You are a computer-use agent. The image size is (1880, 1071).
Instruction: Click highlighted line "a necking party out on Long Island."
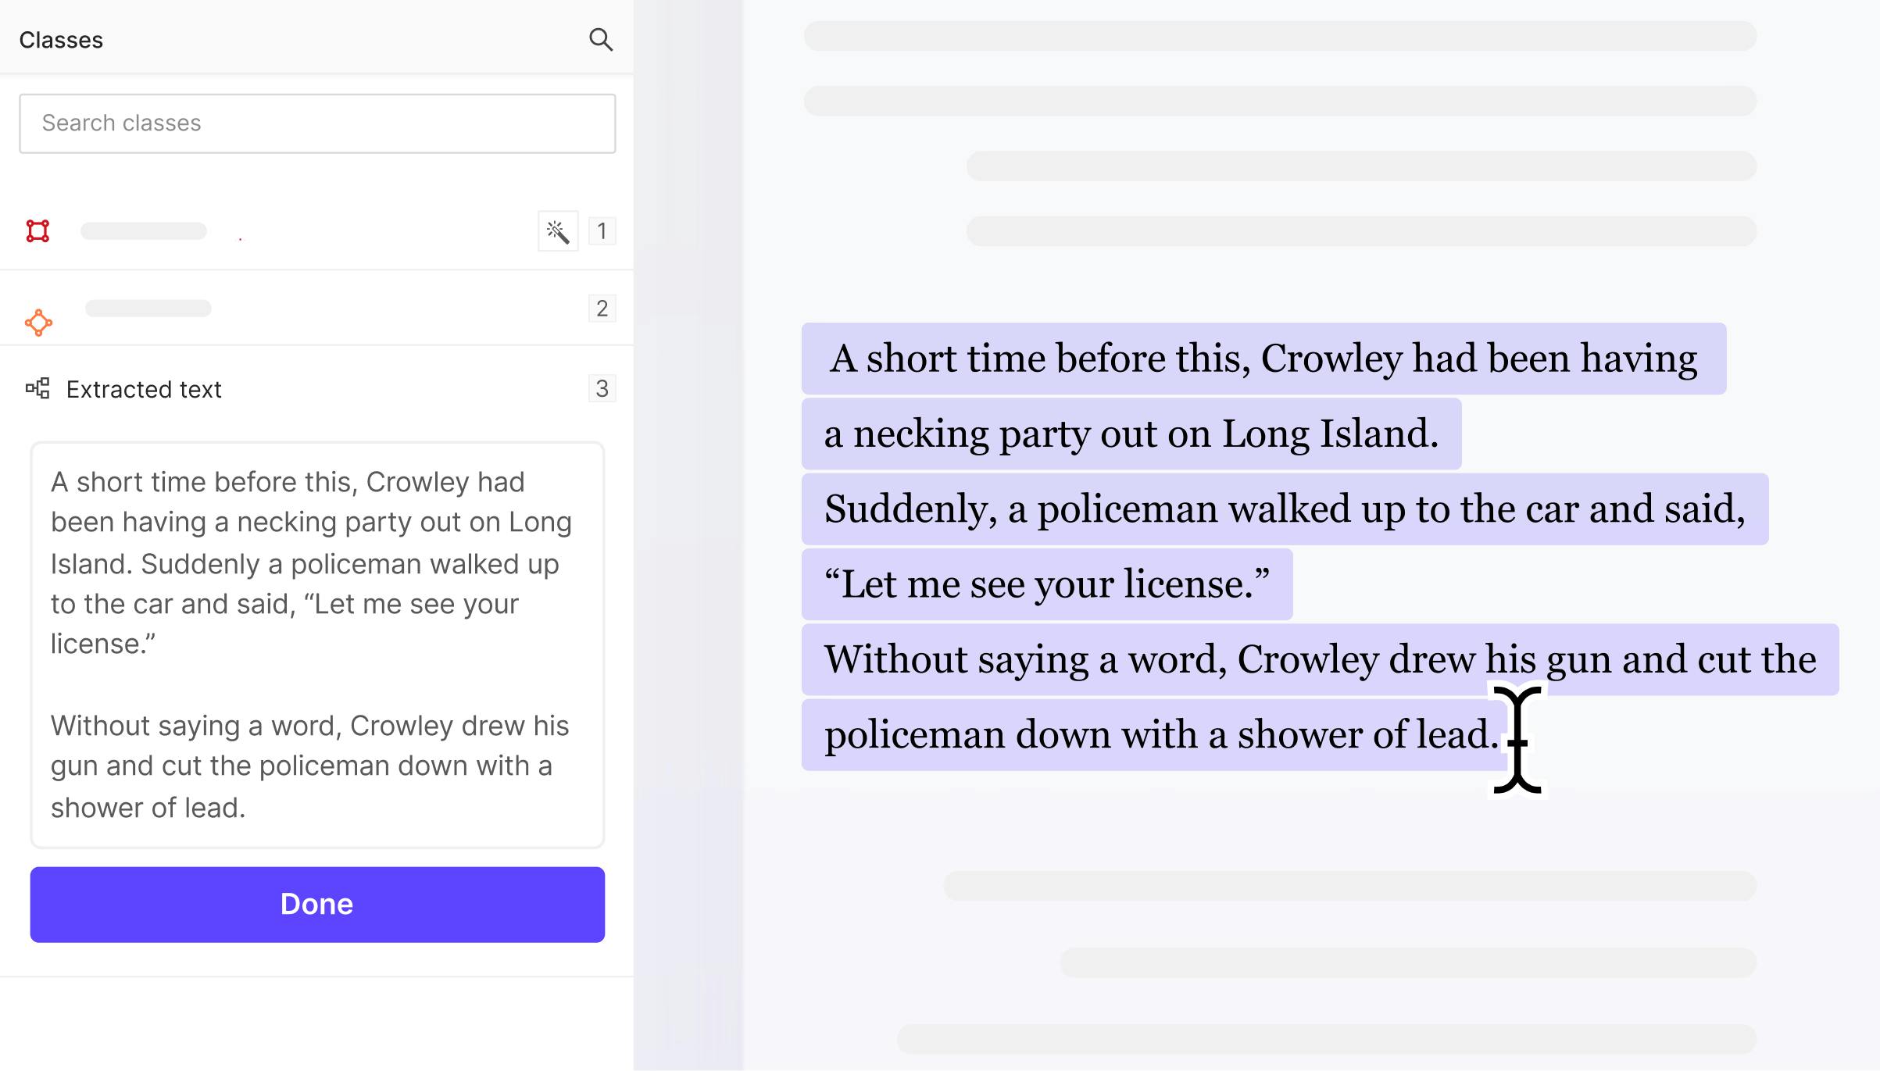(1131, 434)
